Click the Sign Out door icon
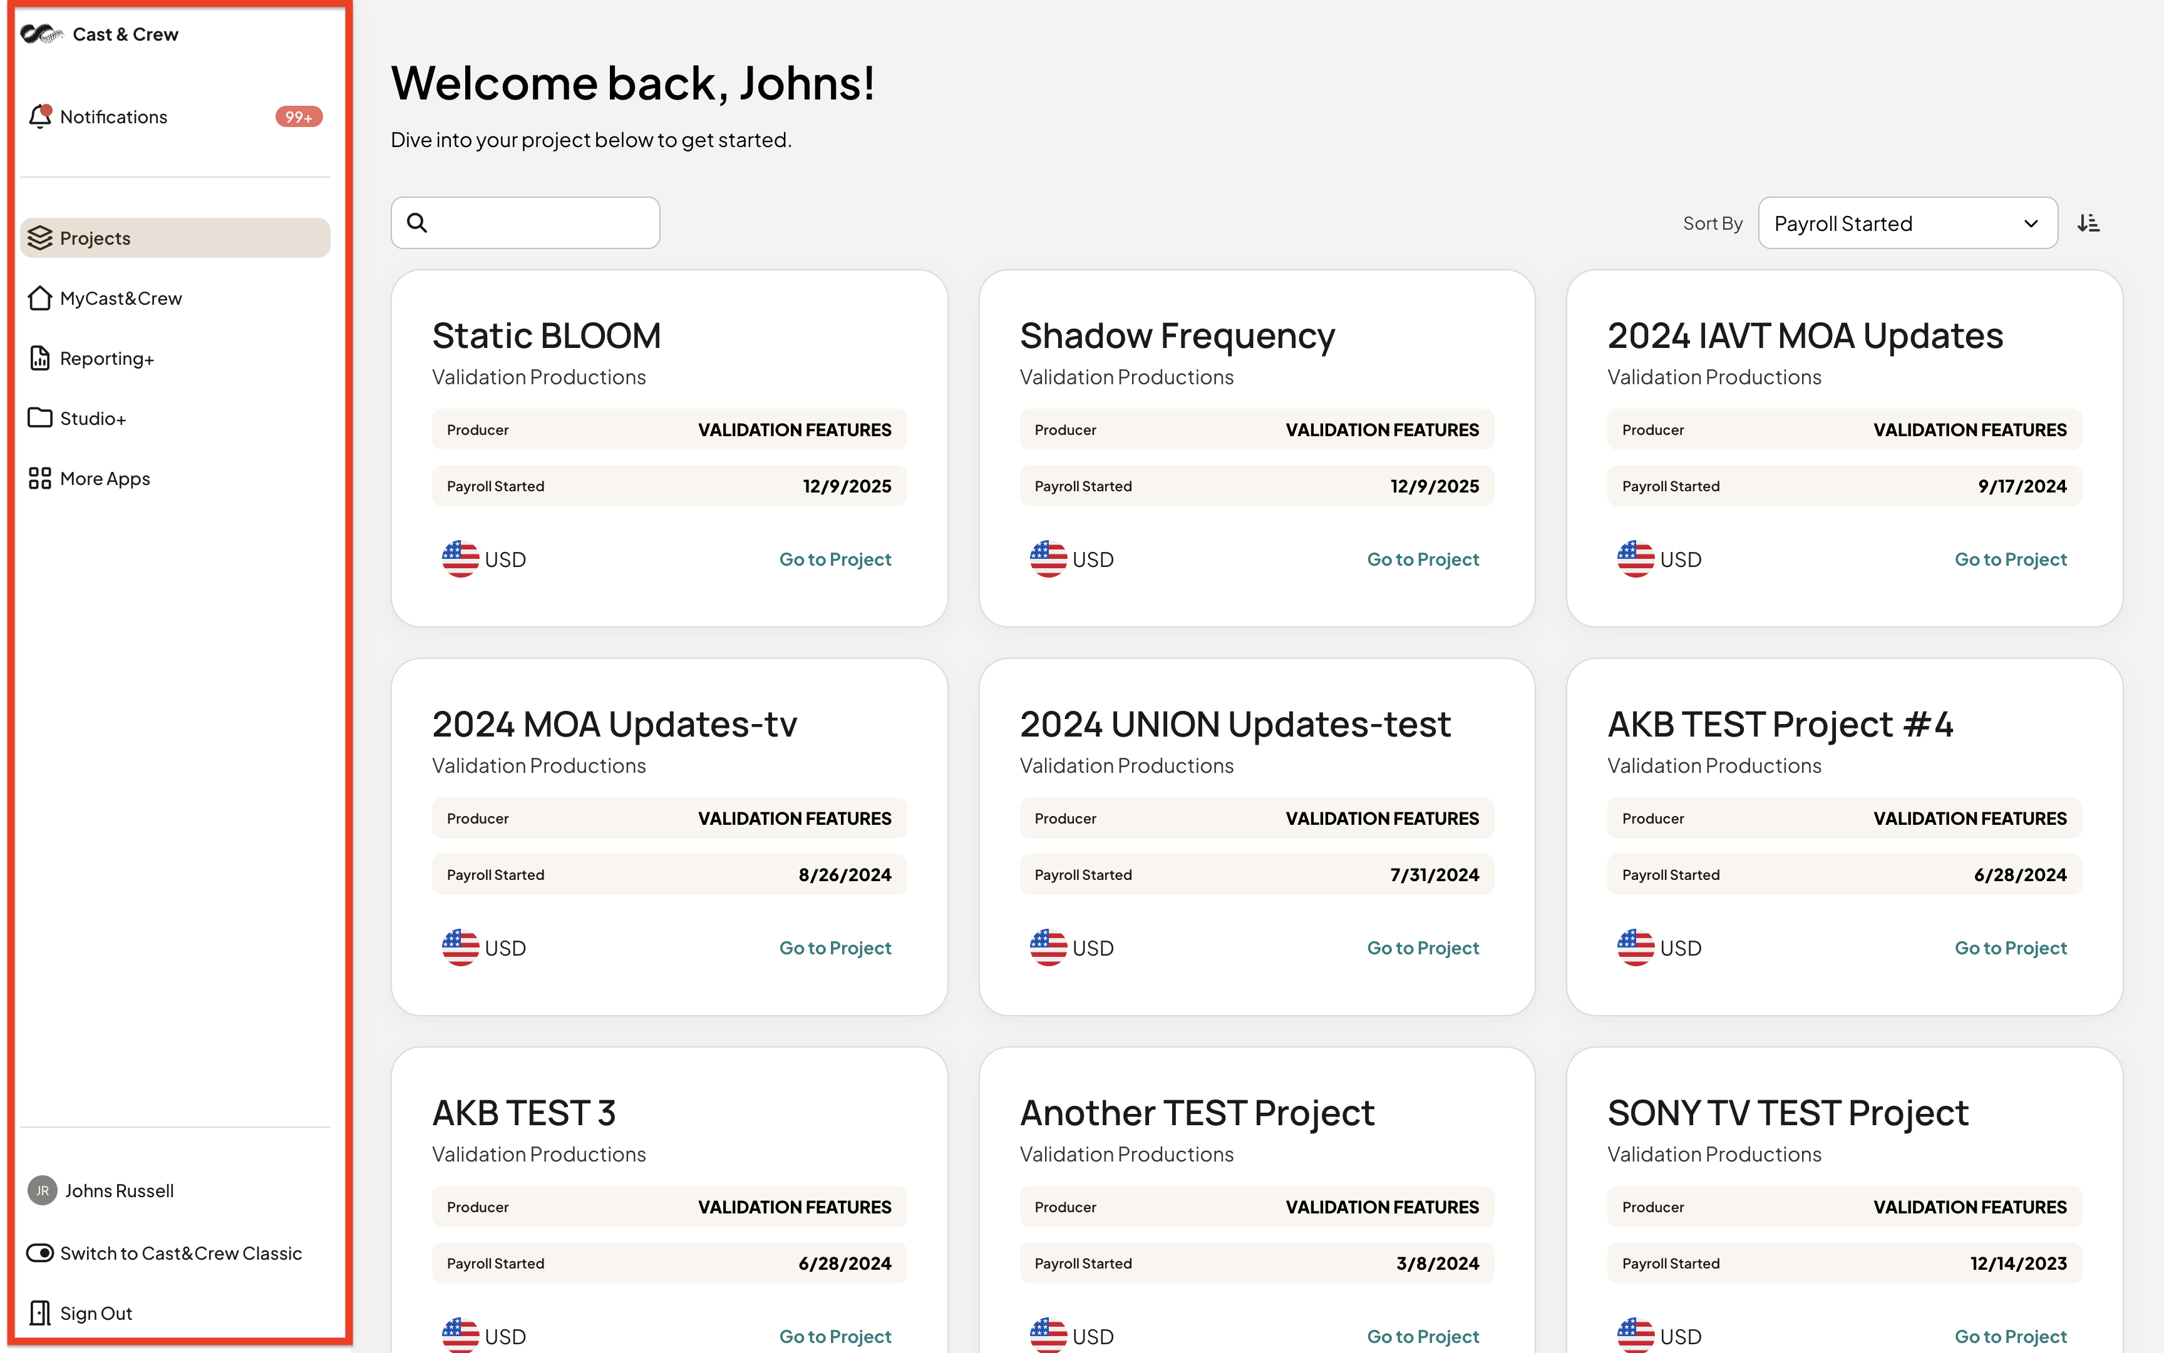 click(x=40, y=1313)
